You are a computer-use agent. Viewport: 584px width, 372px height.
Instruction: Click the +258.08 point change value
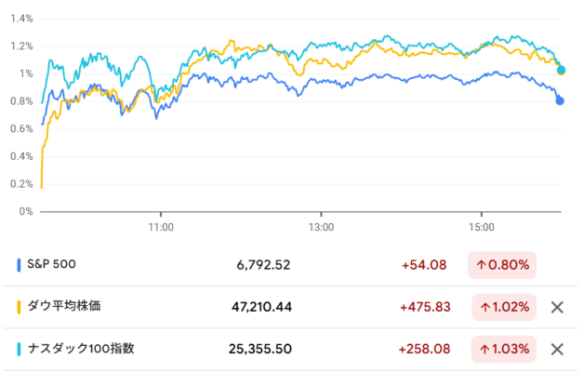pyautogui.click(x=419, y=350)
